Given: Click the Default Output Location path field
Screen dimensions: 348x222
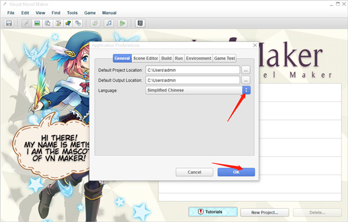Looking at the screenshot, I should coord(193,81).
